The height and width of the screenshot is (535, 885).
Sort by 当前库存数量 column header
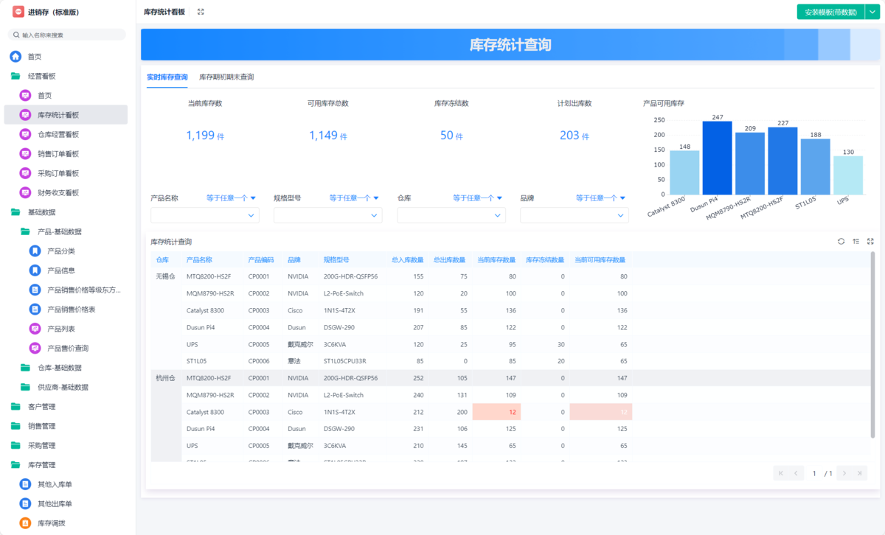point(496,260)
